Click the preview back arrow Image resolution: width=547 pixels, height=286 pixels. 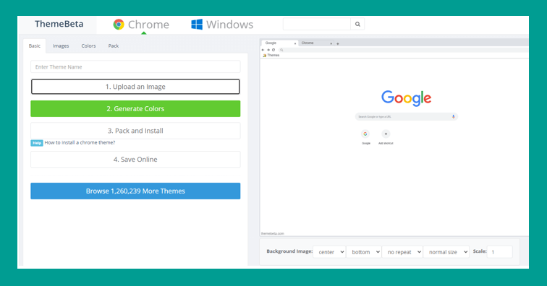point(263,50)
